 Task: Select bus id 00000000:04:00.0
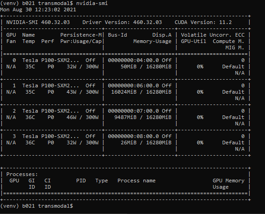(x=133, y=60)
